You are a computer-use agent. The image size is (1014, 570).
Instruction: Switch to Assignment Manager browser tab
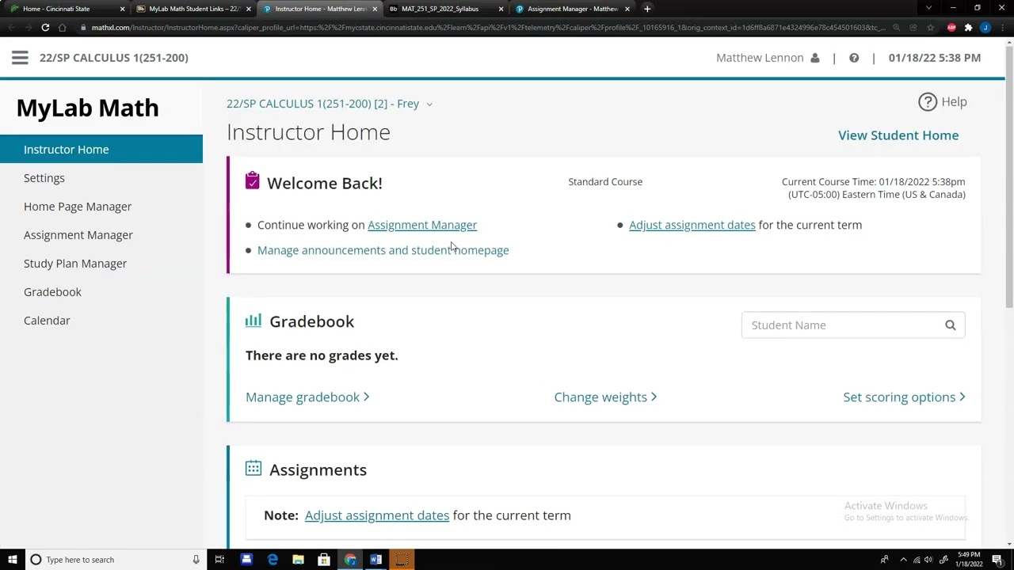click(571, 9)
